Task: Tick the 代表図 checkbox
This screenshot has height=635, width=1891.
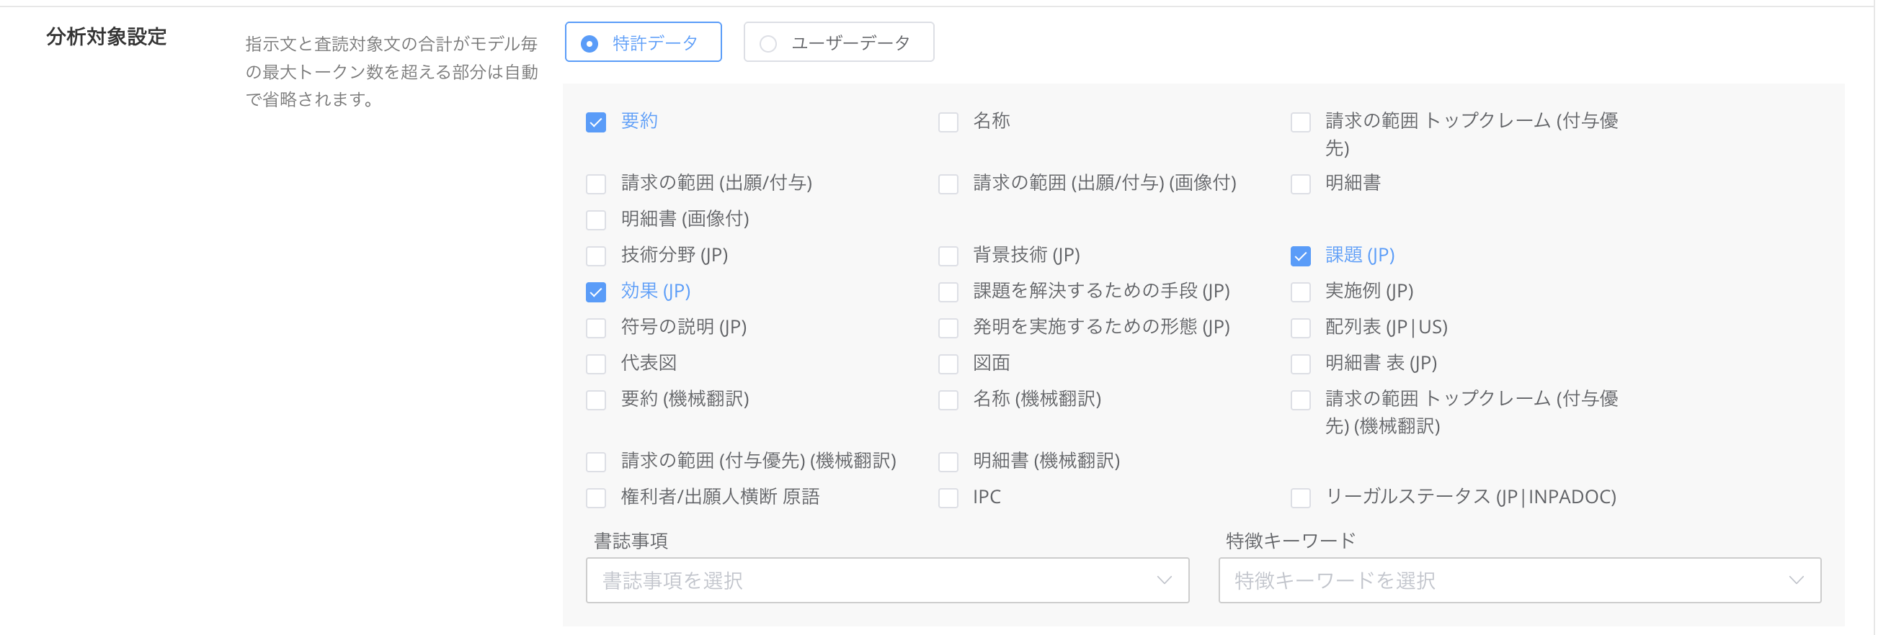Action: pos(596,364)
